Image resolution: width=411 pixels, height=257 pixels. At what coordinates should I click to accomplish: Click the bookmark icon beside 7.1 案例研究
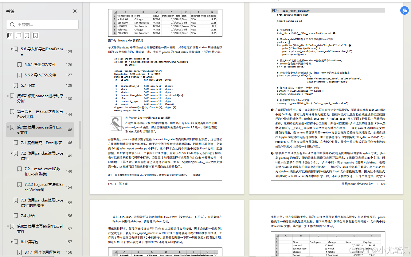(x=16, y=143)
